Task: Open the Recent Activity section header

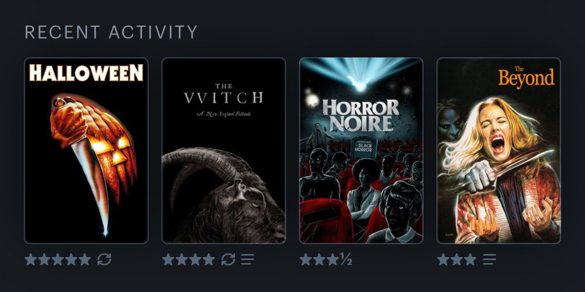Action: tap(111, 32)
